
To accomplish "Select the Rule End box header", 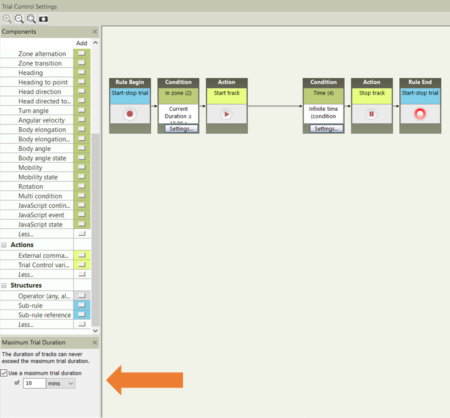I will tap(420, 82).
